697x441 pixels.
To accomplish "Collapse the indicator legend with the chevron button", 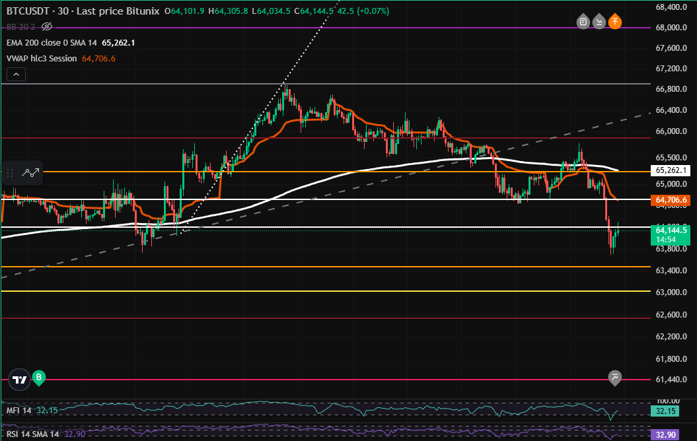I will pyautogui.click(x=16, y=75).
